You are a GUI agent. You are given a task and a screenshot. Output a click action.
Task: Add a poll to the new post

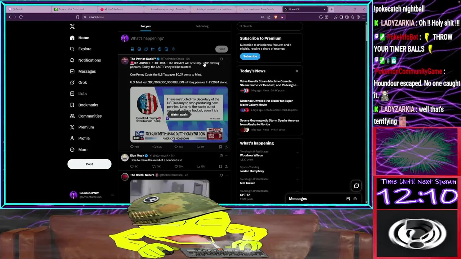153,49
